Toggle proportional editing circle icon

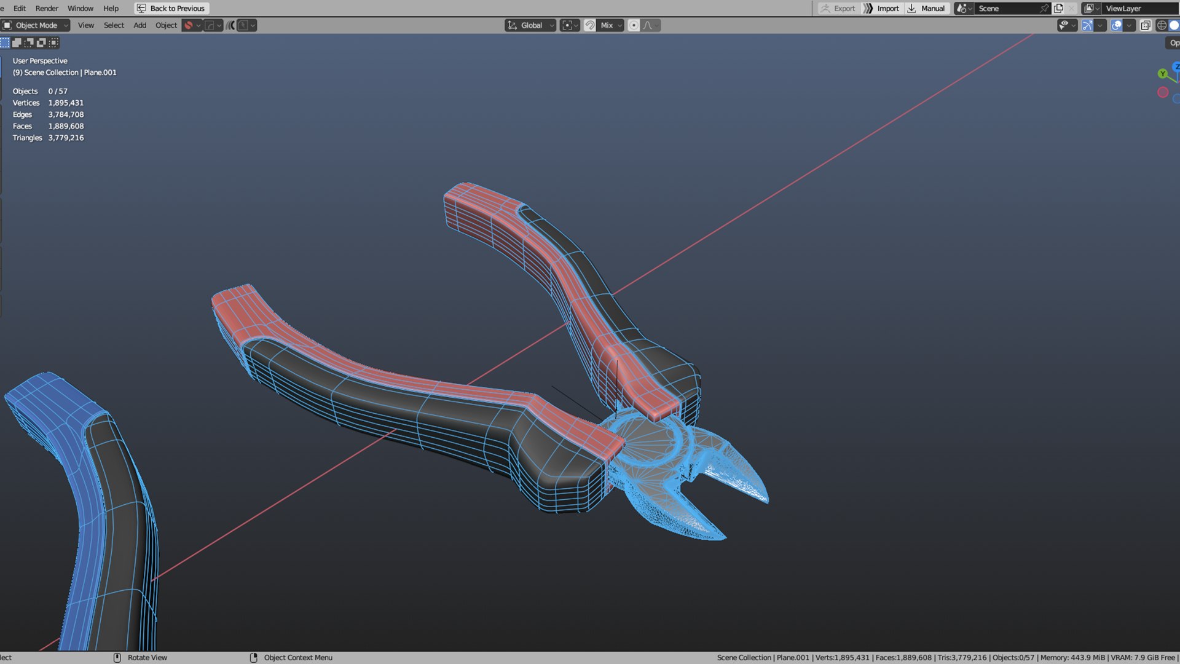pyautogui.click(x=634, y=25)
